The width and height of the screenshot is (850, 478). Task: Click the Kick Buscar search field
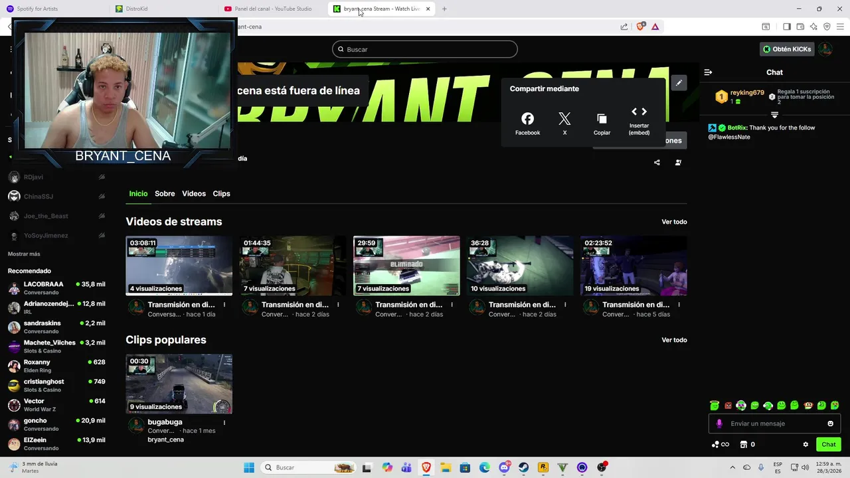[425, 49]
